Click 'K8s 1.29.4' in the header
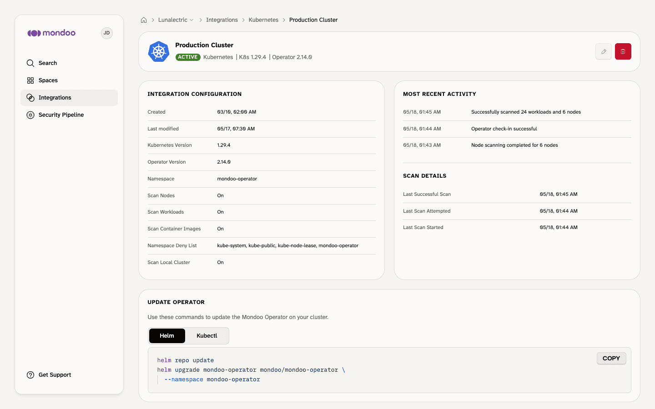Screen dimensions: 655x409 [x=252, y=57]
